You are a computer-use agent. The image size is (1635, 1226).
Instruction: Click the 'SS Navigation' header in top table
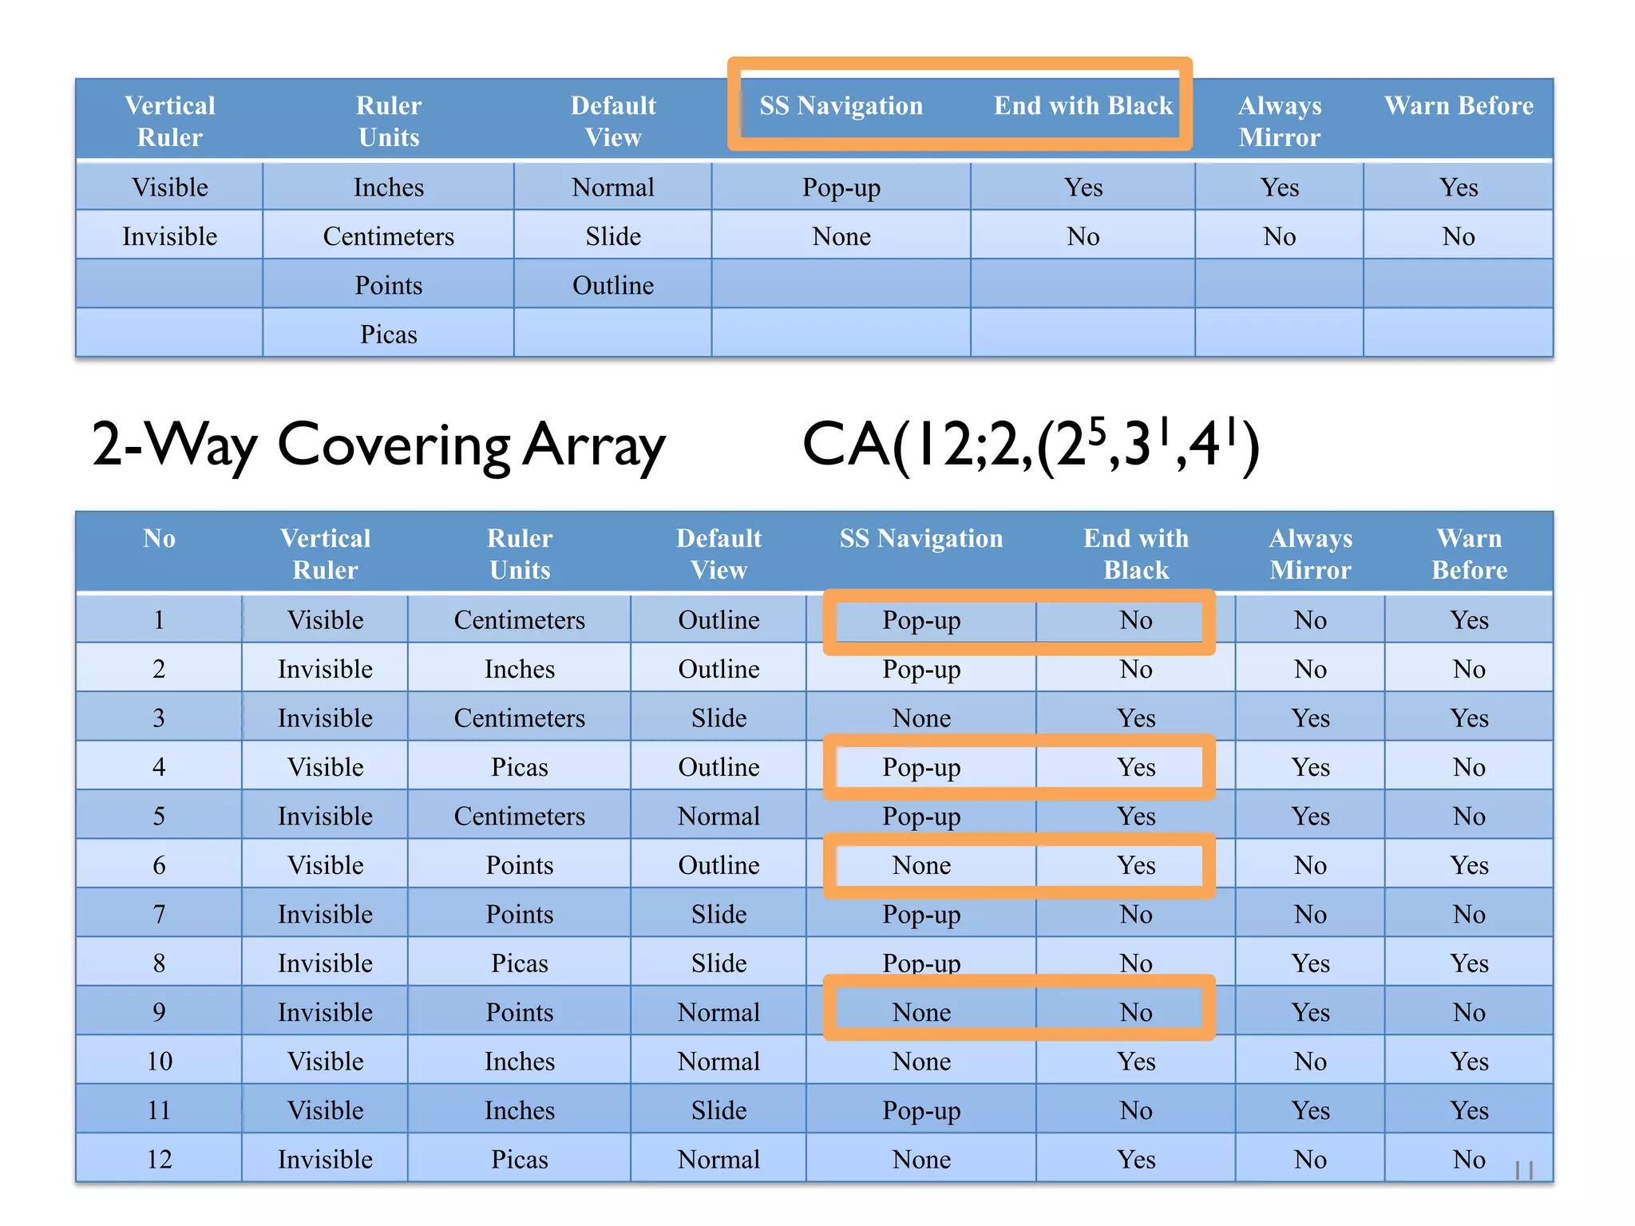tap(841, 105)
